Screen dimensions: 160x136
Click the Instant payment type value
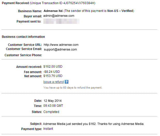pyautogui.click(x=48, y=129)
